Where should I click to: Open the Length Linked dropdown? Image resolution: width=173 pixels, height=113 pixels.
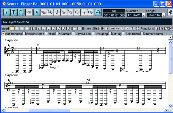pyautogui.click(x=164, y=15)
